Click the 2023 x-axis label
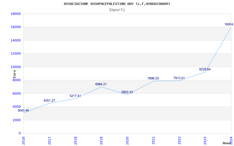234x146 pixels. coord(205,141)
